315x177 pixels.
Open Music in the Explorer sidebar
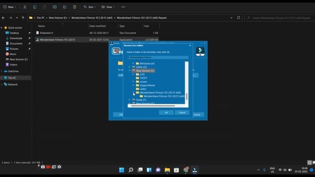(13, 54)
